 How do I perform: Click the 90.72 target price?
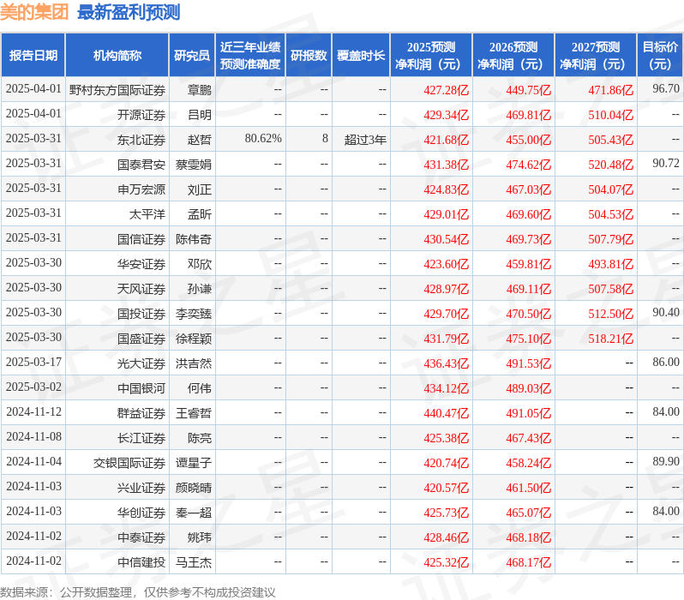click(666, 163)
